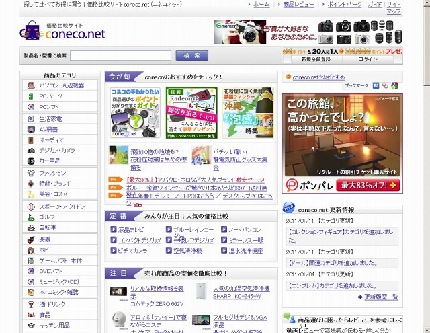The image size is (430, 333).
Task: Open 商品レビュー in top navigation
Action: coord(298,5)
